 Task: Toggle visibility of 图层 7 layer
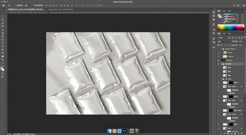coord(218,125)
